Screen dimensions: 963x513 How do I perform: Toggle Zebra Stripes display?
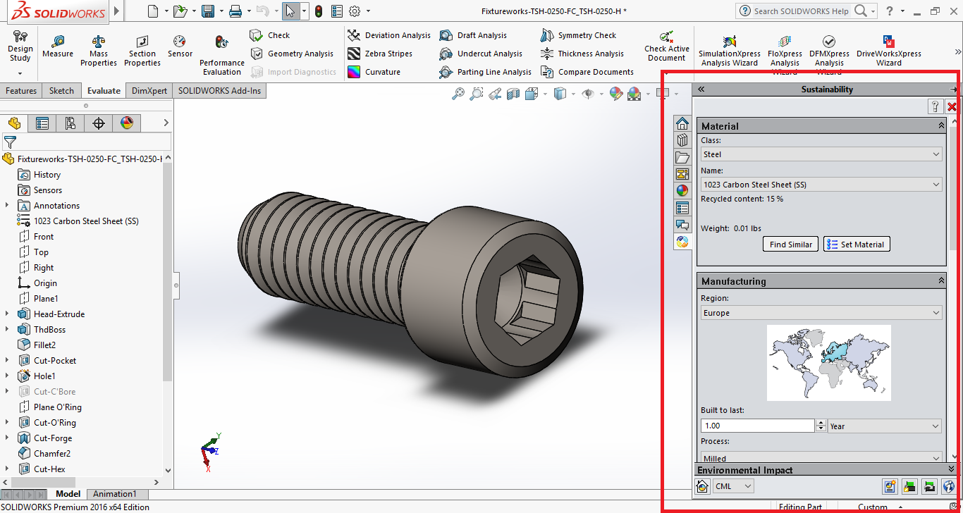[x=380, y=54]
